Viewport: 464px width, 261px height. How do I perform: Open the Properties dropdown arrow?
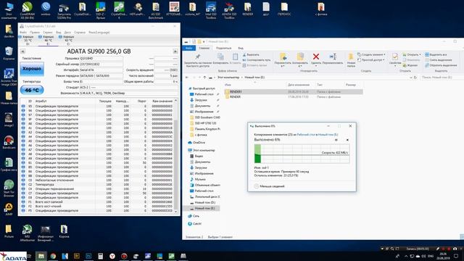point(394,66)
